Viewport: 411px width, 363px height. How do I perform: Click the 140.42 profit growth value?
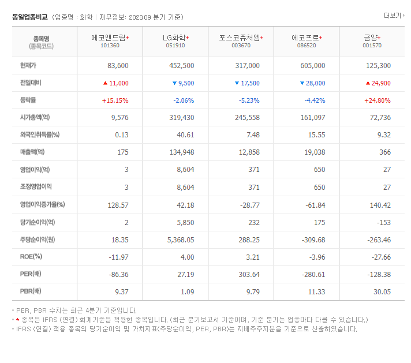tap(380, 205)
